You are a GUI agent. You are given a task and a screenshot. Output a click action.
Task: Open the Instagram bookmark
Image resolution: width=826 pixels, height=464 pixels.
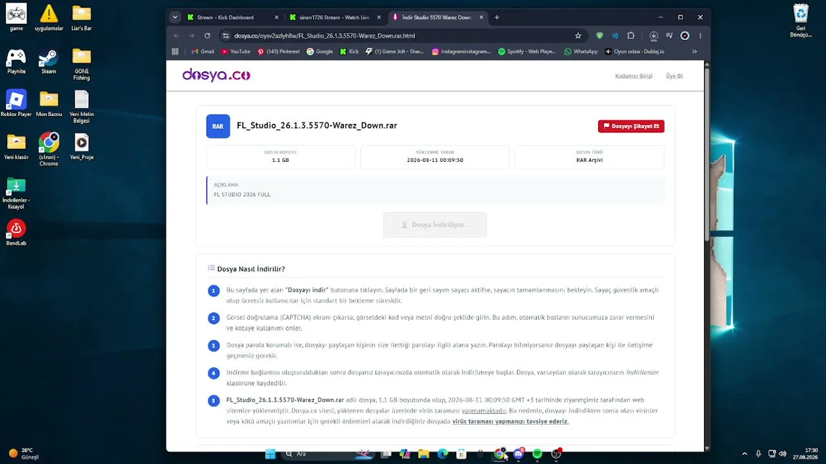(x=461, y=52)
